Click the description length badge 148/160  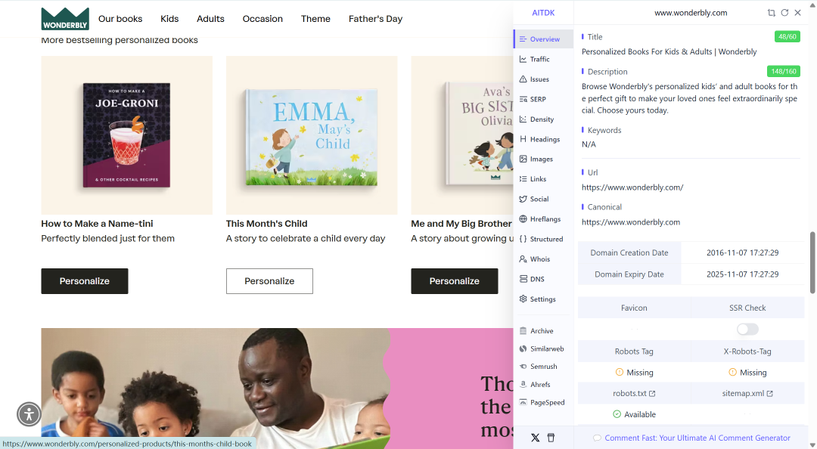783,71
